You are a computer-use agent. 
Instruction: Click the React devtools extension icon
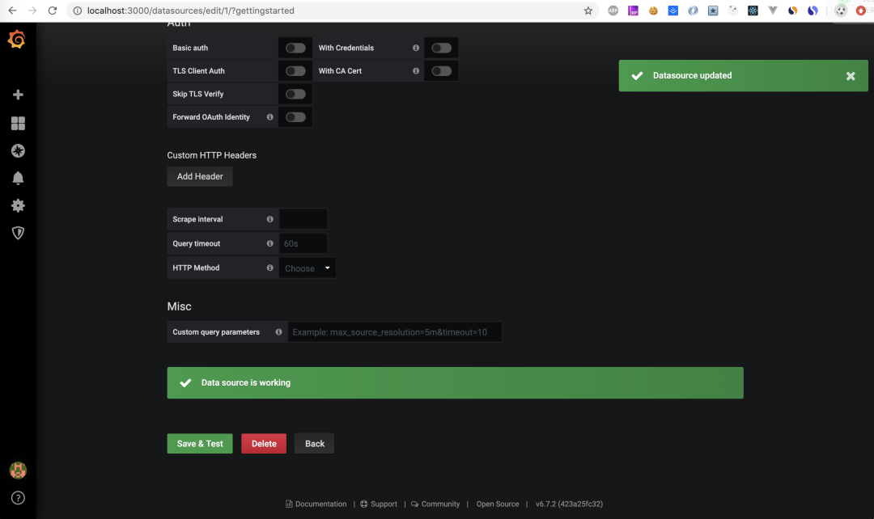point(753,11)
